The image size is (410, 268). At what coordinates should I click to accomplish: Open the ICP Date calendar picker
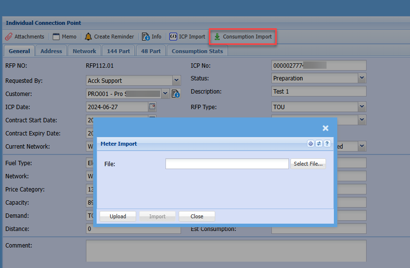[152, 107]
